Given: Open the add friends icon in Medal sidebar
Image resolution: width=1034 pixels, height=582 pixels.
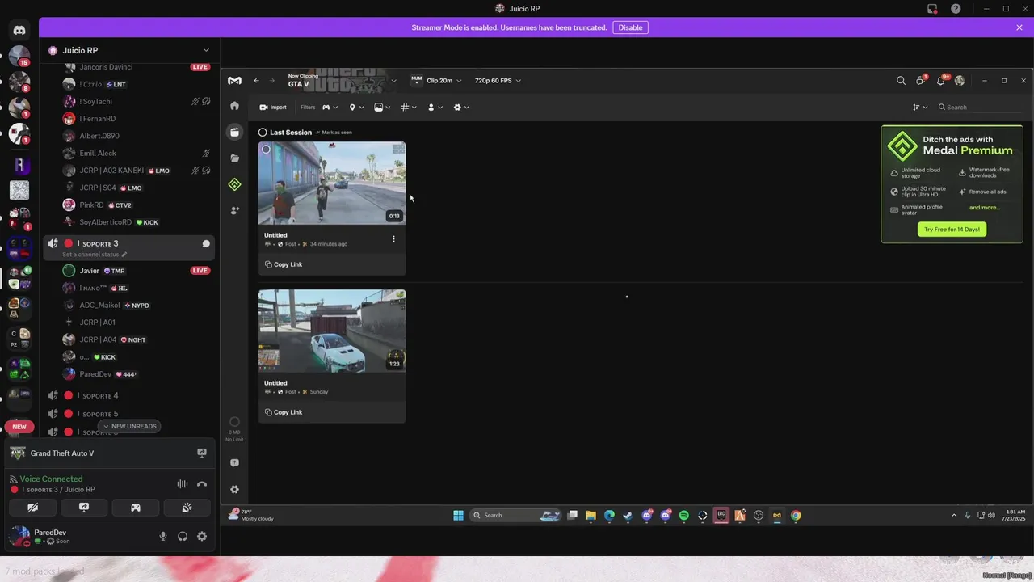Looking at the screenshot, I should 234,210.
